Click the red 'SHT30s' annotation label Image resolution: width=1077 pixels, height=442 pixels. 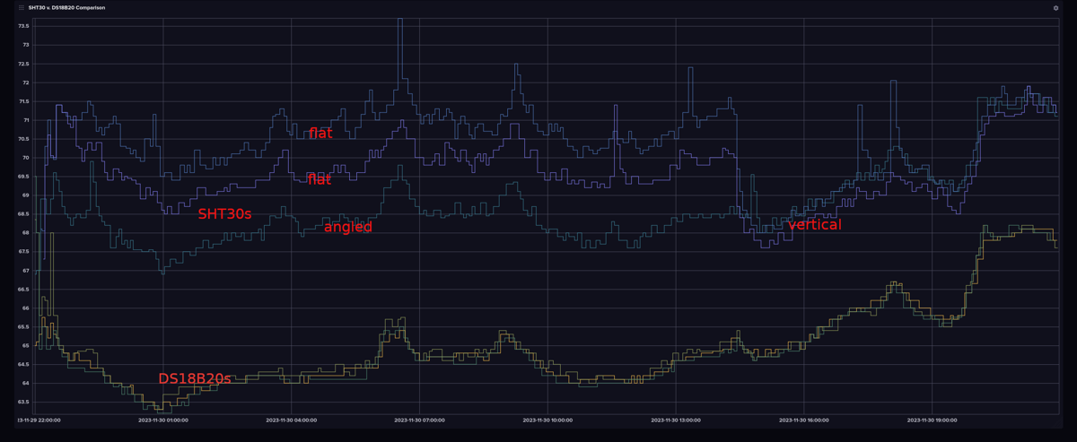(224, 213)
